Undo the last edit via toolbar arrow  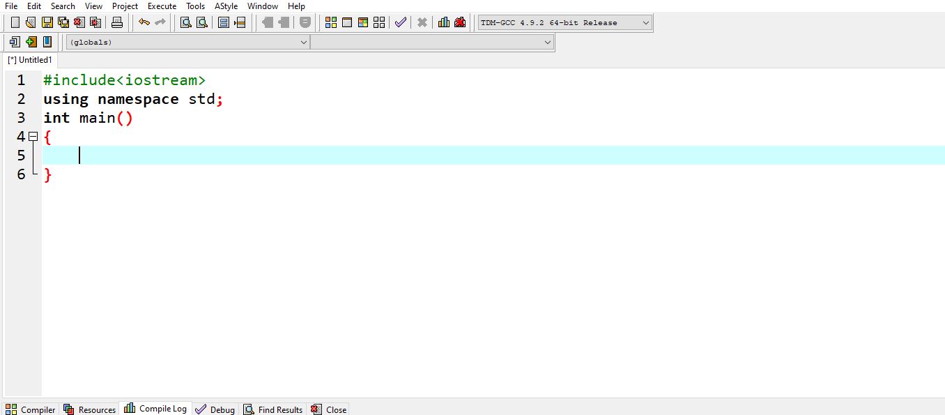144,22
